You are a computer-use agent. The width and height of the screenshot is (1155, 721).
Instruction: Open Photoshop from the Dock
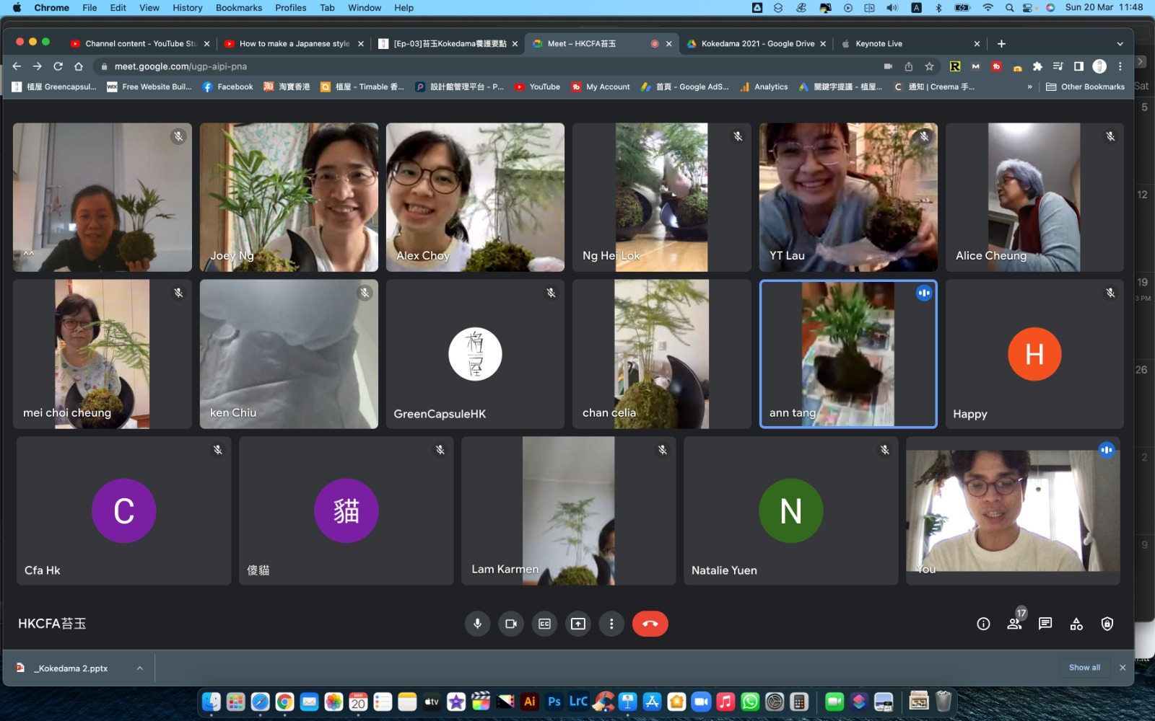(554, 702)
